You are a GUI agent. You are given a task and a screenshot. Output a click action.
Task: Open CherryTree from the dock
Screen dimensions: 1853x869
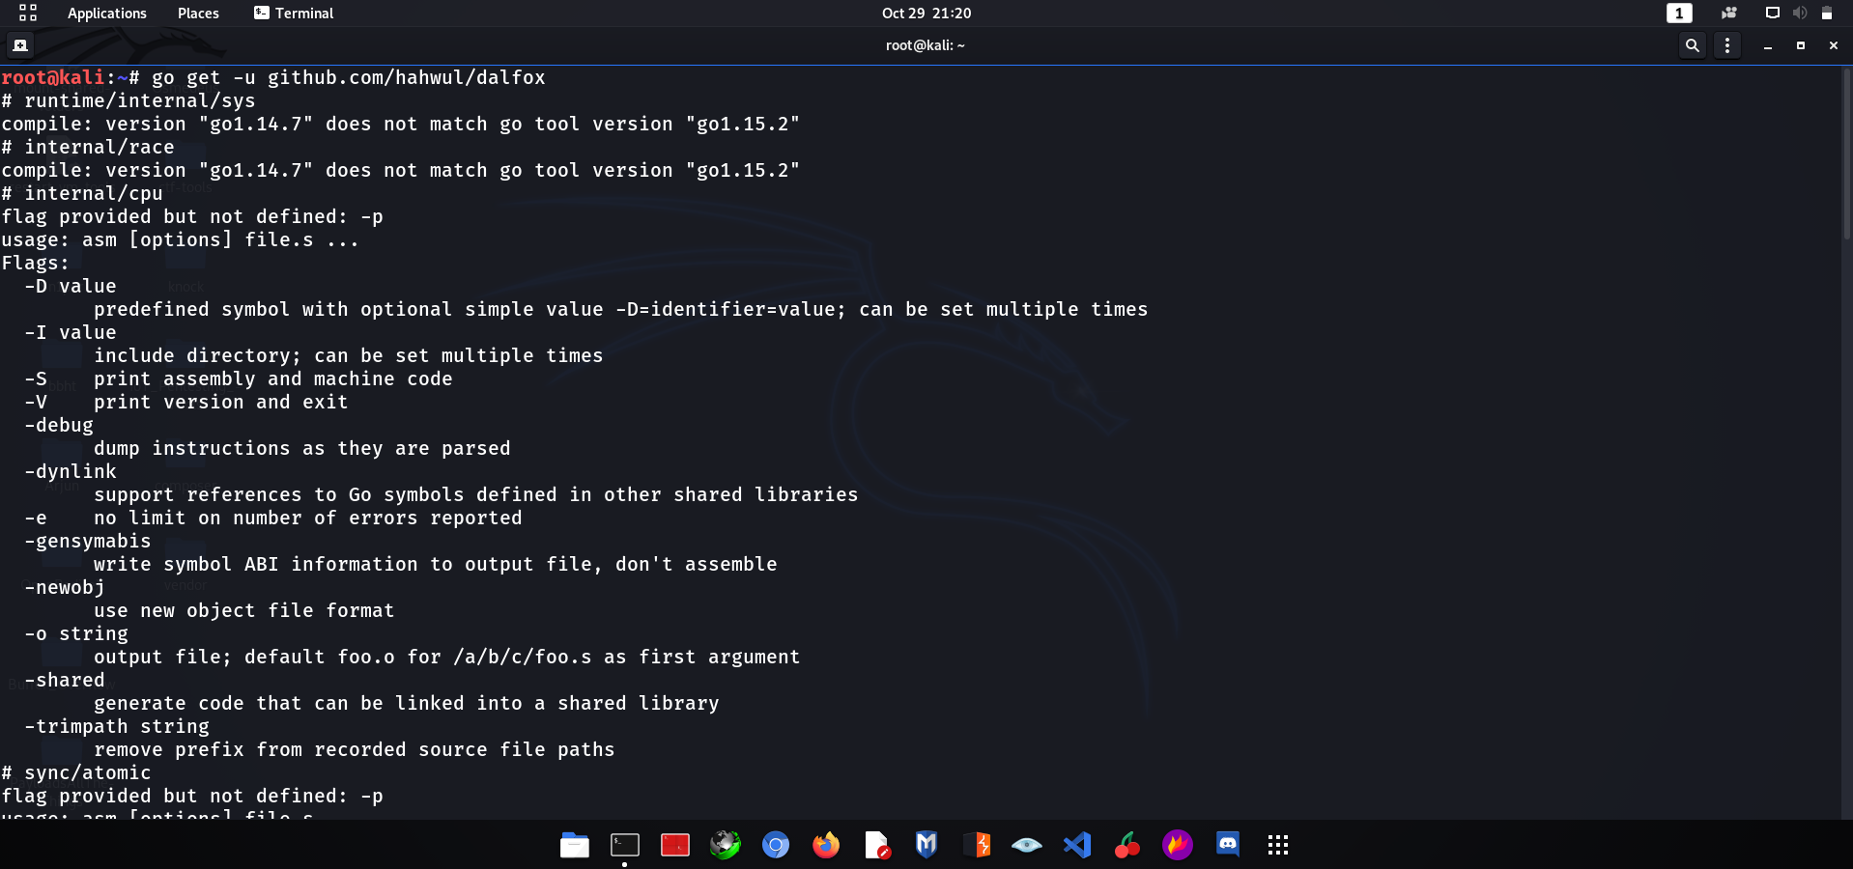coord(1127,845)
